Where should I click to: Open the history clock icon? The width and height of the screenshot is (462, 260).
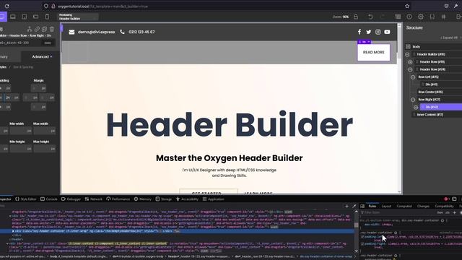409,17
